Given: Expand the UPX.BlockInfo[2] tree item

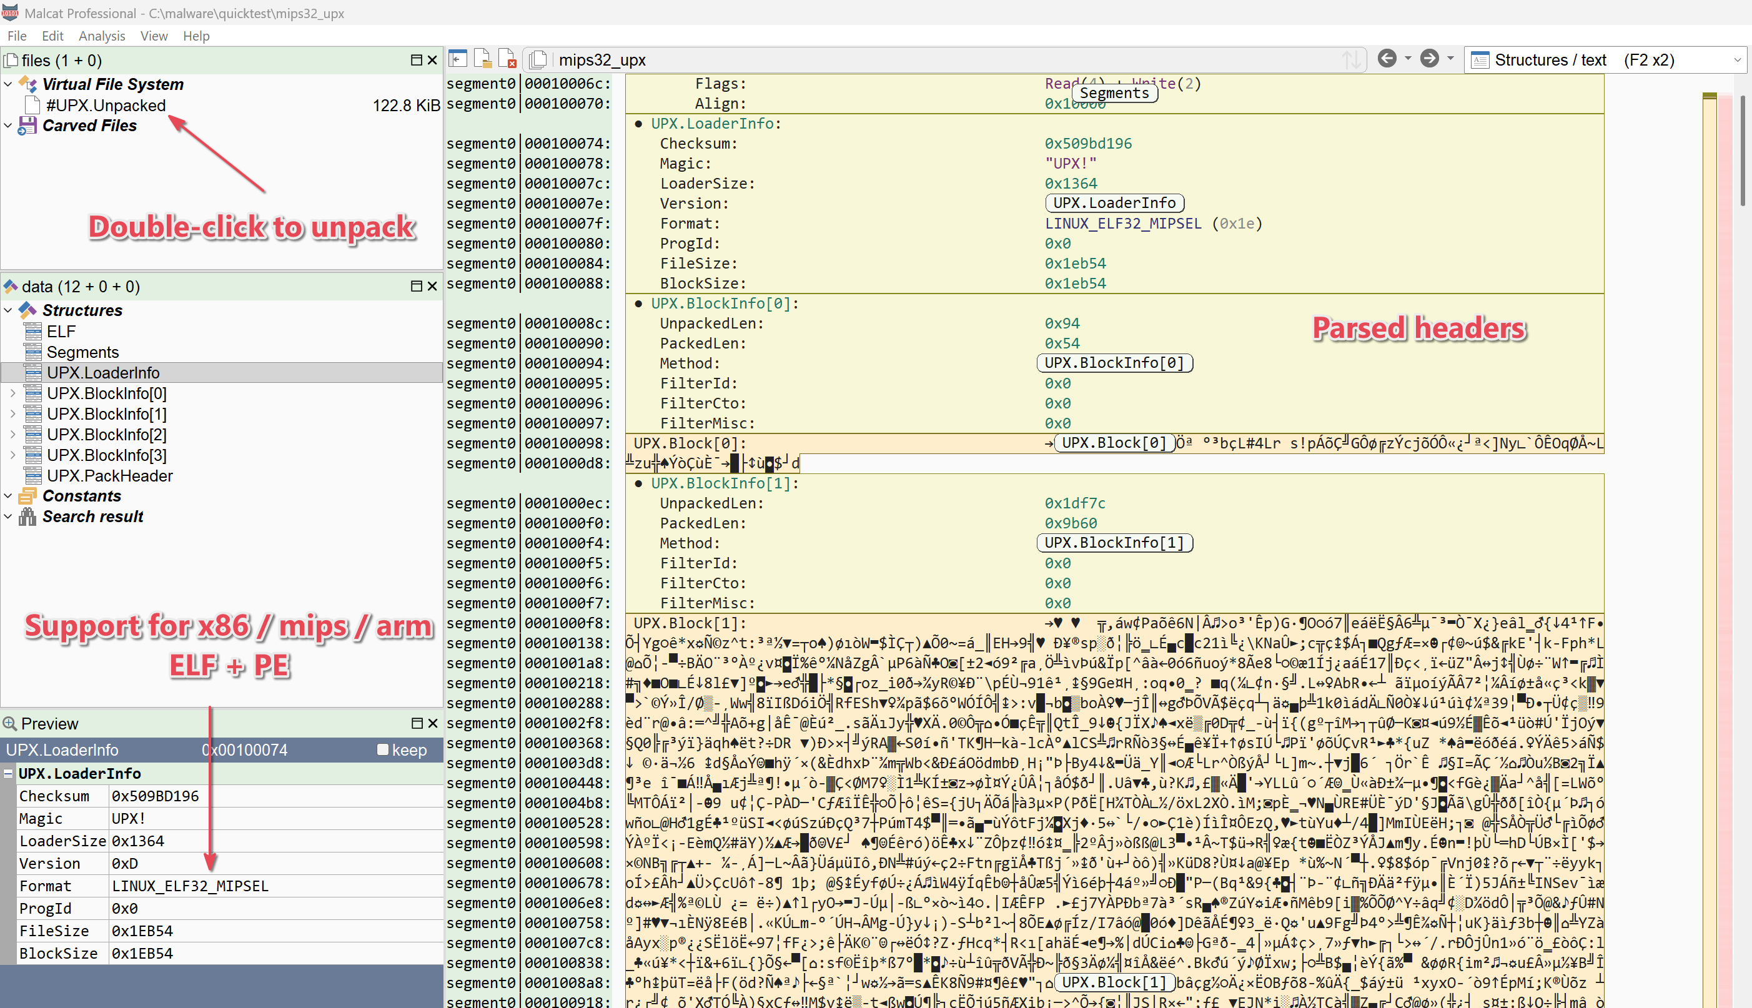Looking at the screenshot, I should click(x=12, y=434).
